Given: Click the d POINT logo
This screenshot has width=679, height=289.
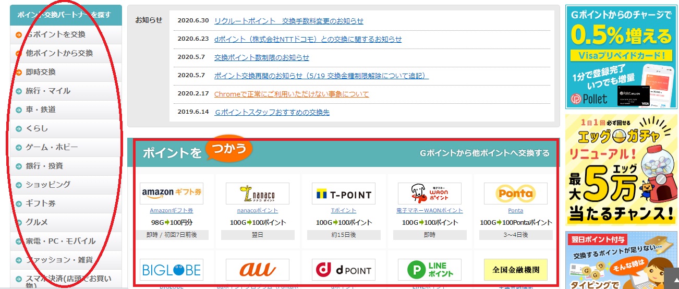Looking at the screenshot, I should (343, 270).
